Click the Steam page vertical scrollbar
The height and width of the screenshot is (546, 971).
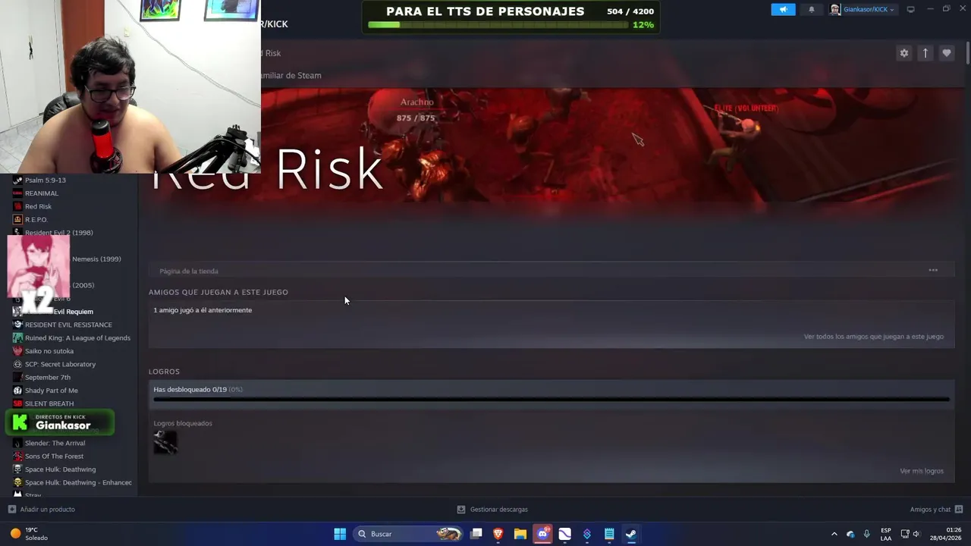tap(968, 53)
